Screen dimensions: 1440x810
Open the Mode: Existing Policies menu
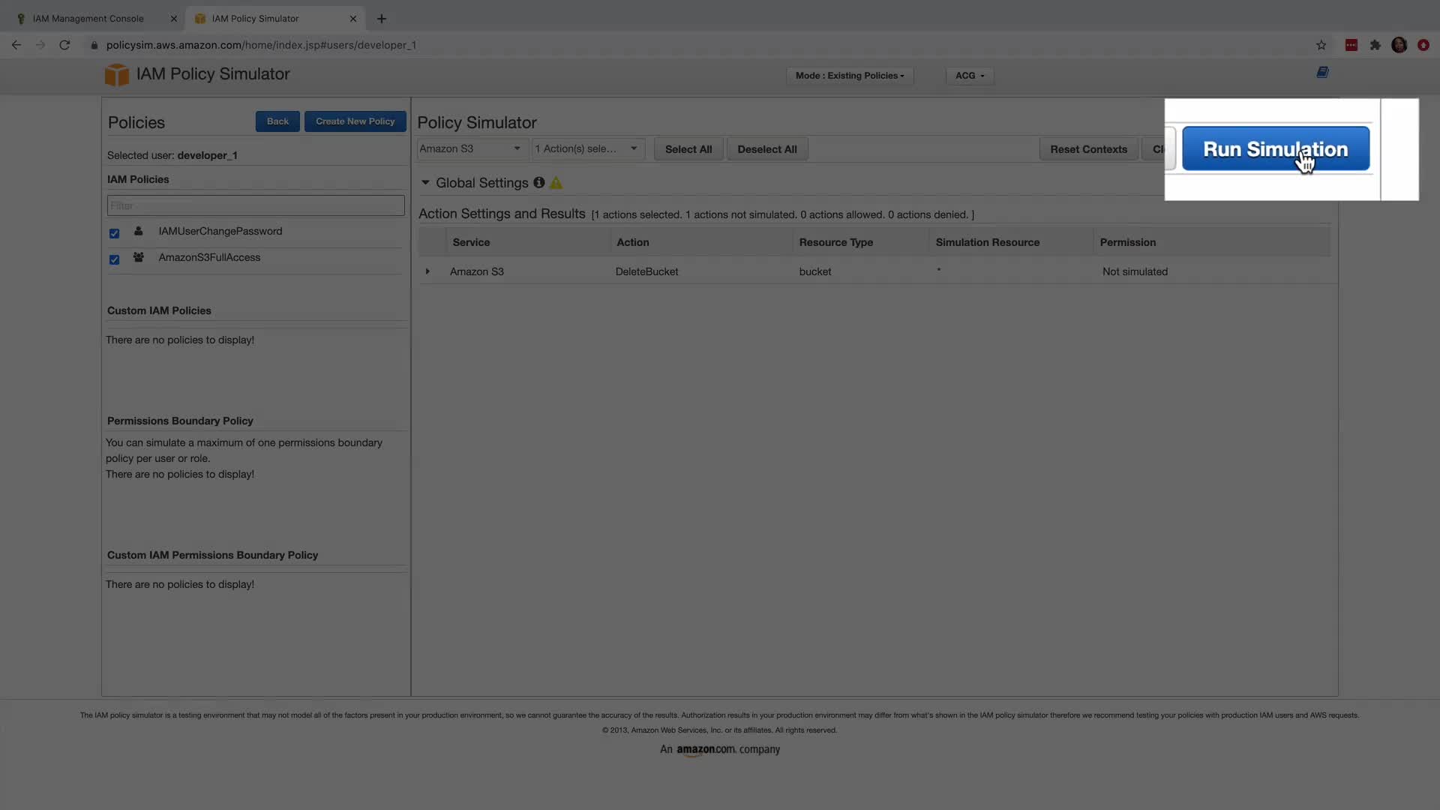point(849,76)
